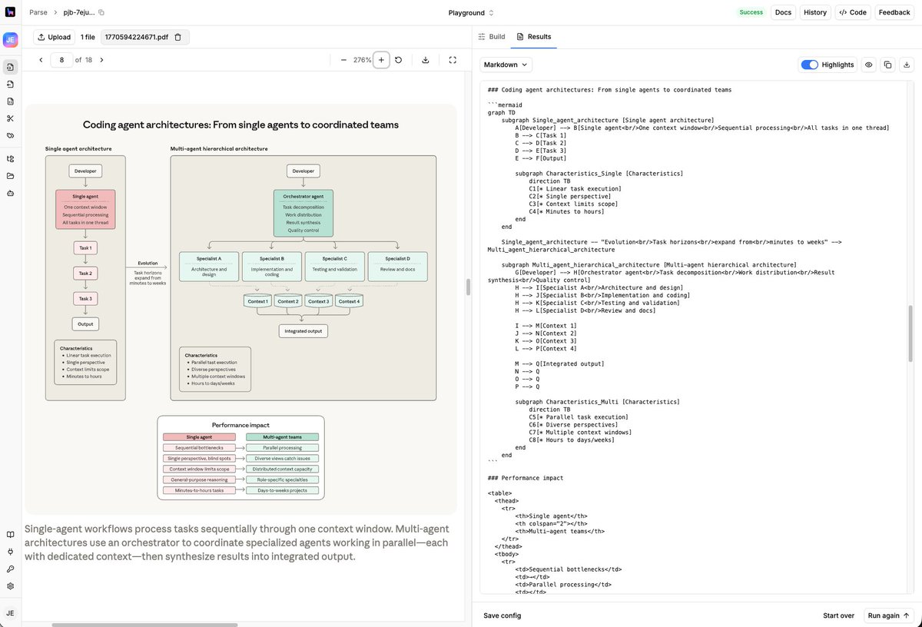922x627 pixels.
Task: Open the gray JE user avatar
Action: (x=10, y=612)
